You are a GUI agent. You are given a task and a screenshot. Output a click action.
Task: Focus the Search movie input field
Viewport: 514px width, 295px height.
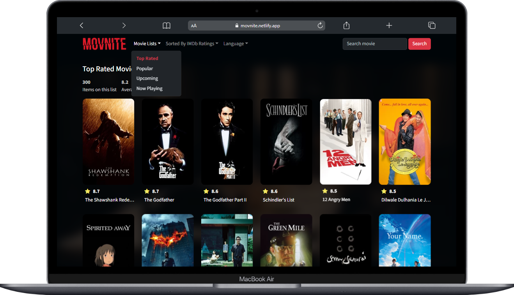(375, 44)
